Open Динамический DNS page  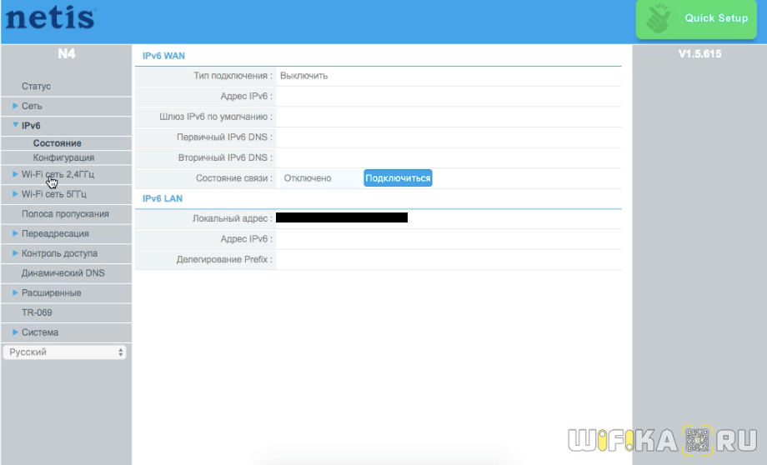point(63,273)
